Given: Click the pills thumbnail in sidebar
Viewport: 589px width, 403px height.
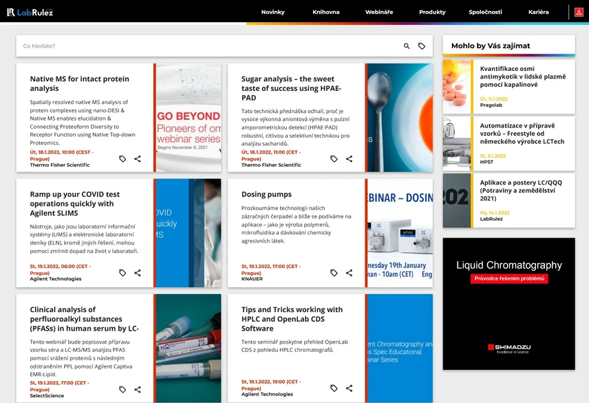Looking at the screenshot, I should click(x=456, y=87).
